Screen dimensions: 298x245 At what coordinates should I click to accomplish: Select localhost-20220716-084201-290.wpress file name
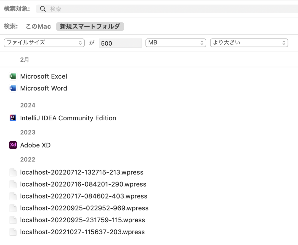(83, 184)
